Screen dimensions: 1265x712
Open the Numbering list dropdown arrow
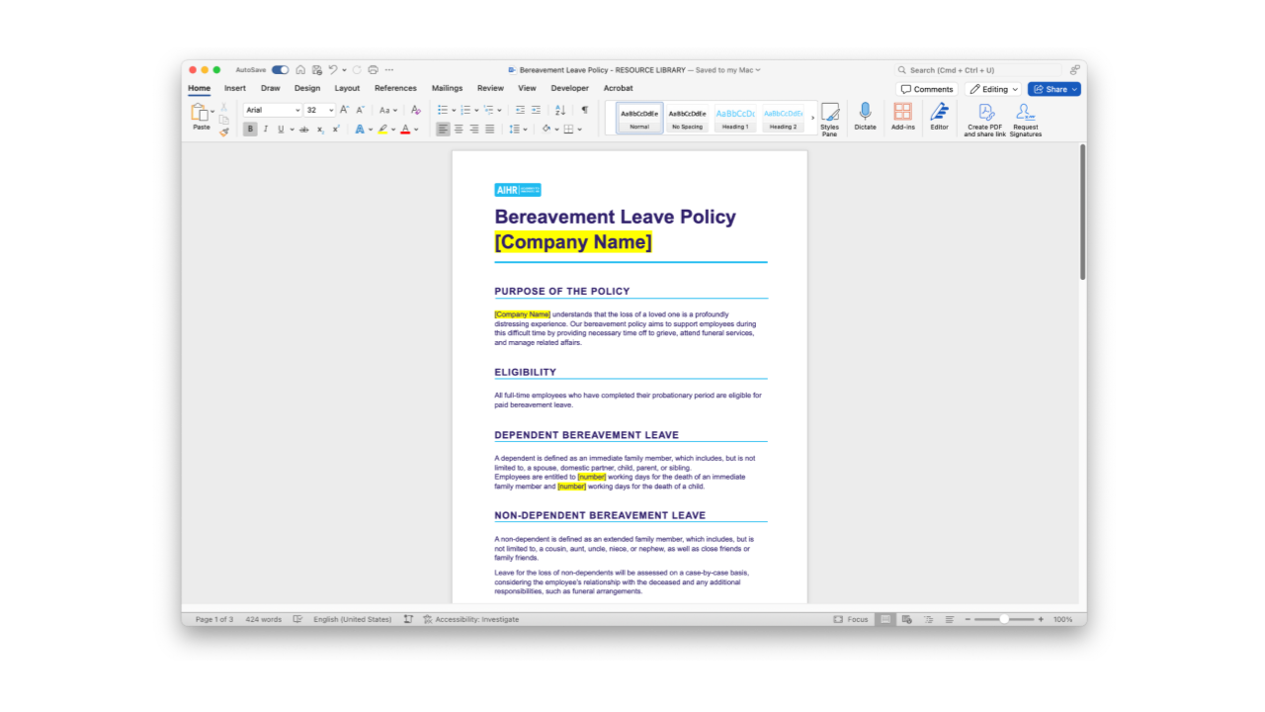tap(476, 110)
